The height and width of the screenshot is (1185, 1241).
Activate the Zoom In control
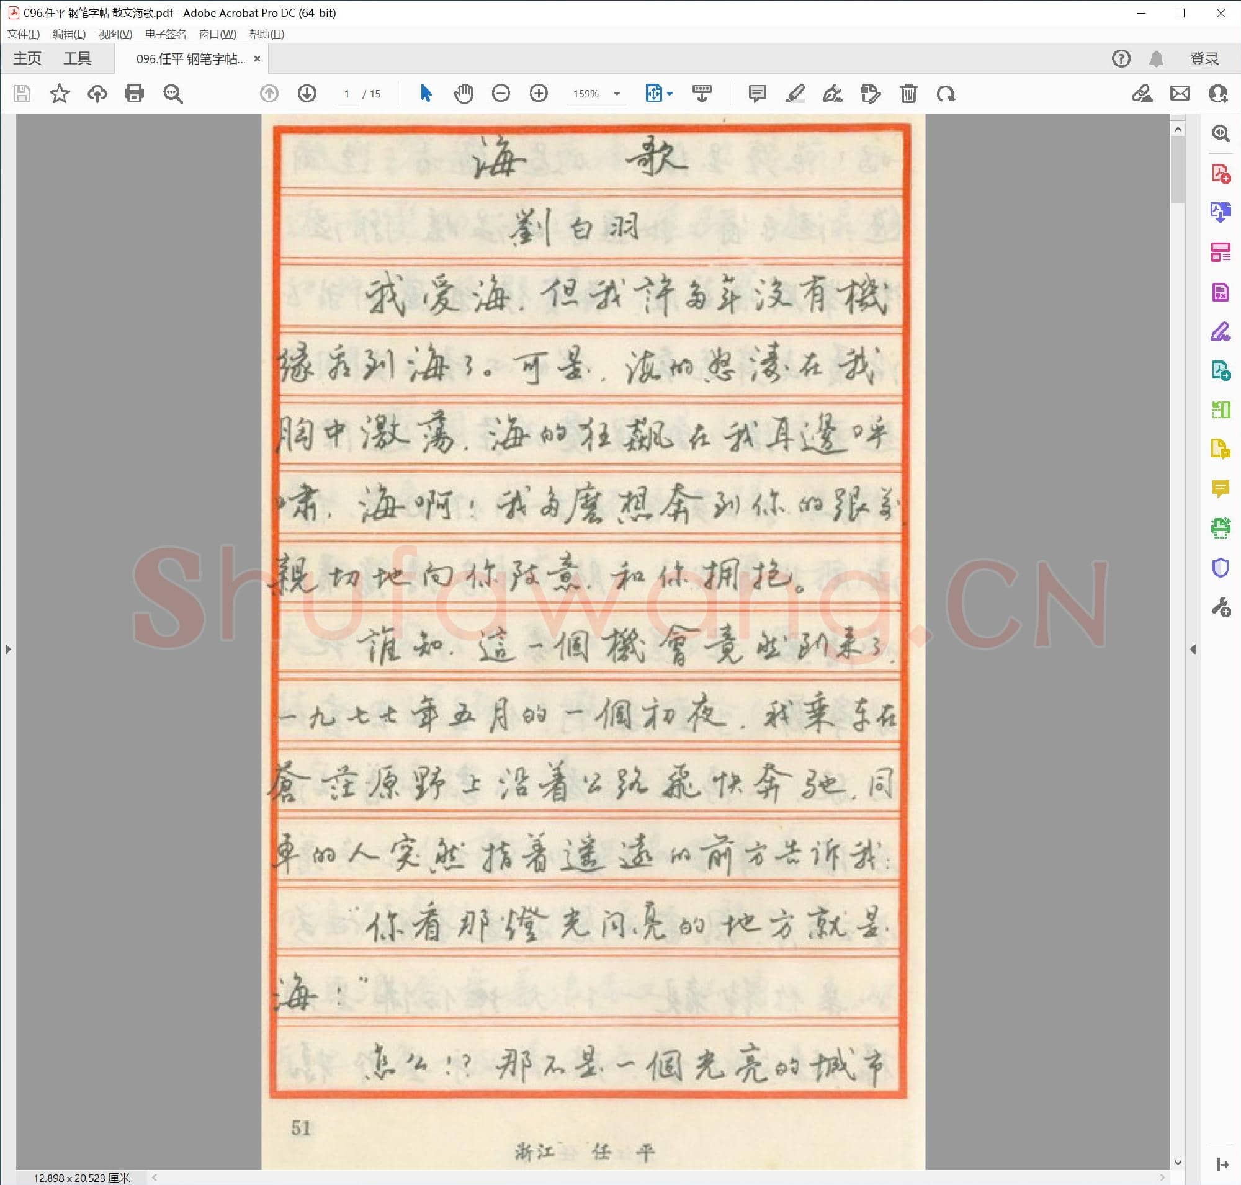click(539, 94)
